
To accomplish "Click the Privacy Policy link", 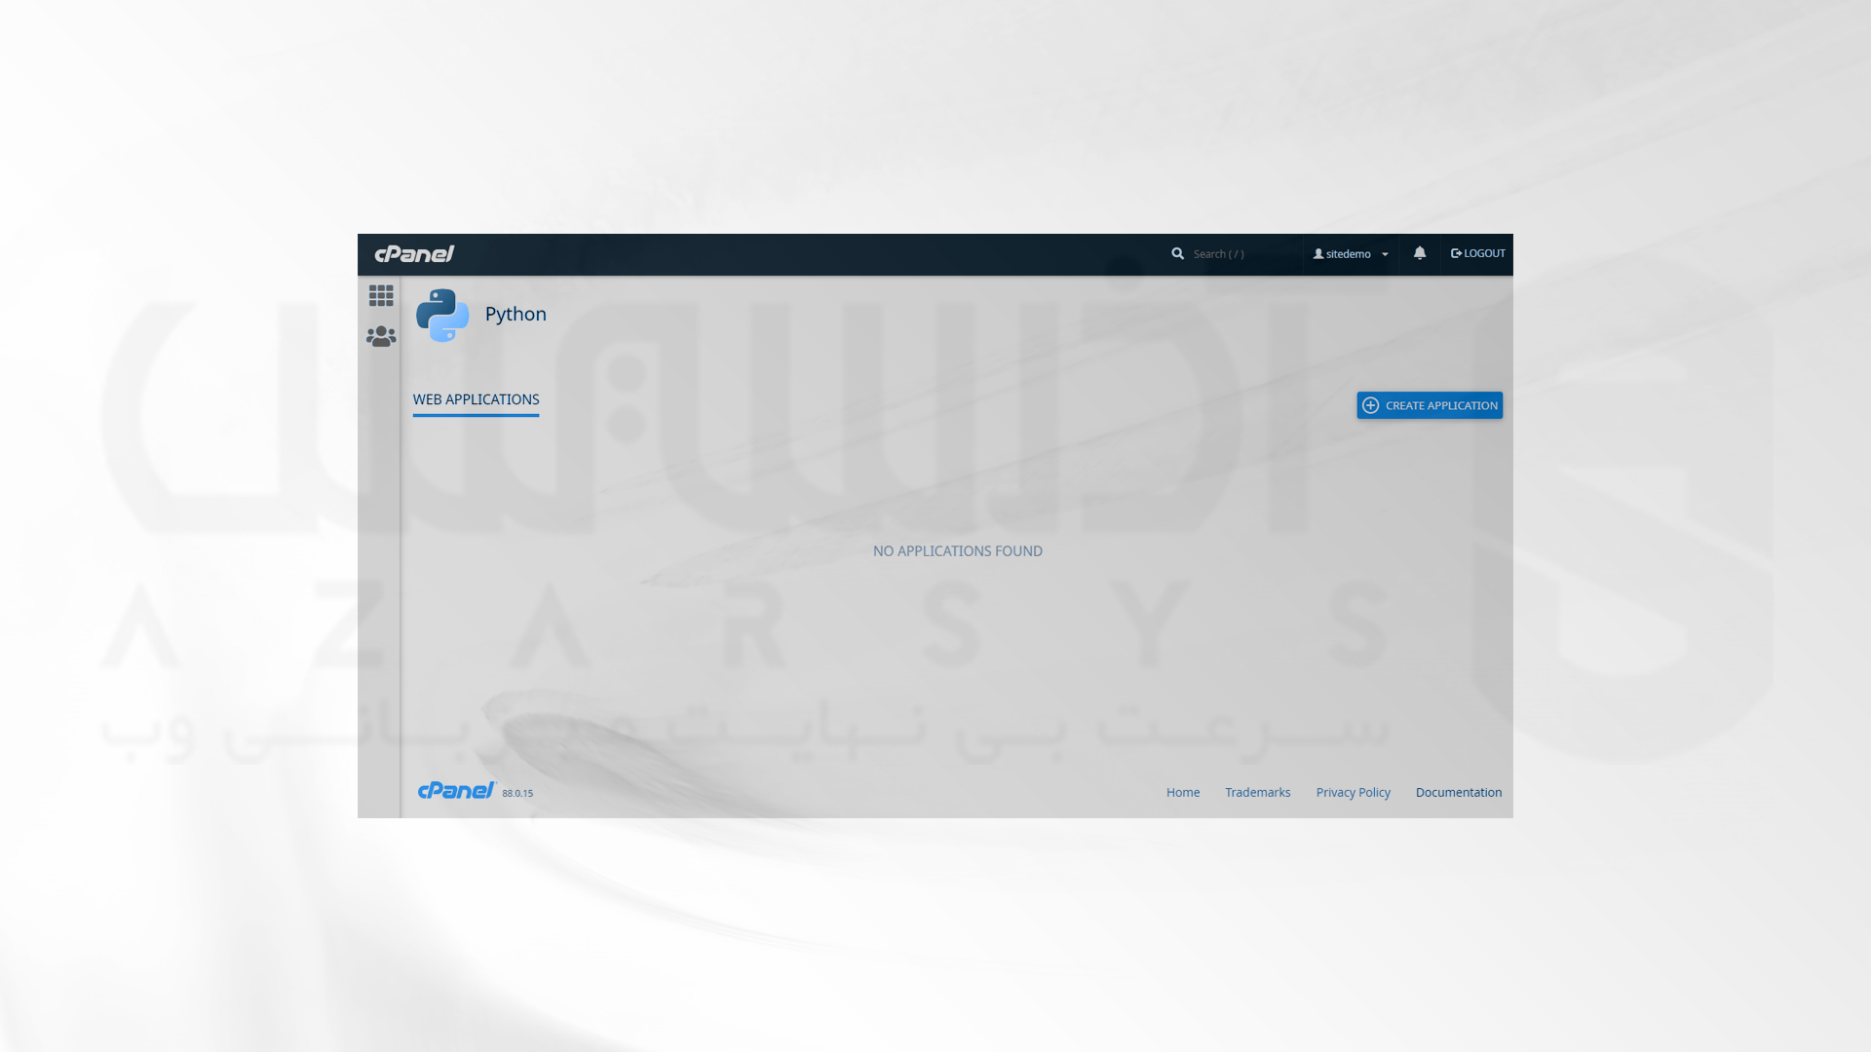I will click(x=1354, y=791).
